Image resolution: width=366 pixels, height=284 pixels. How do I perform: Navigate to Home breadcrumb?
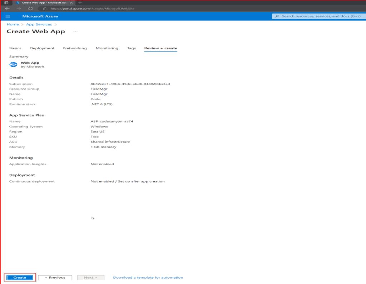click(13, 25)
